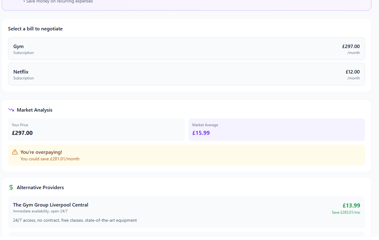Viewport: 379px width, 240px height.
Task: Select the Netflix subscription bill
Action: [x=186, y=74]
